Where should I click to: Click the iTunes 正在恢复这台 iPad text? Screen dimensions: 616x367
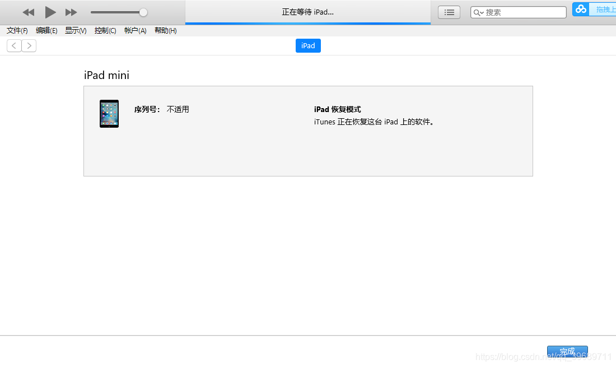tap(374, 122)
